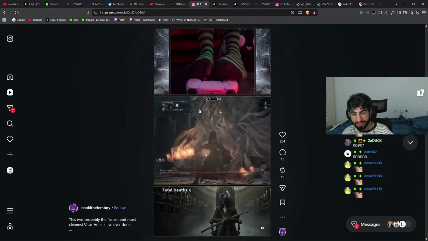Image resolution: width=428 pixels, height=241 pixels.
Task: Open the Kick bookmark
Action: coord(74,20)
